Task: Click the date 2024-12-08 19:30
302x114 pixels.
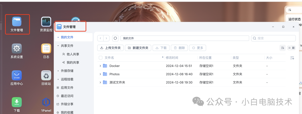Action: coord(179,82)
